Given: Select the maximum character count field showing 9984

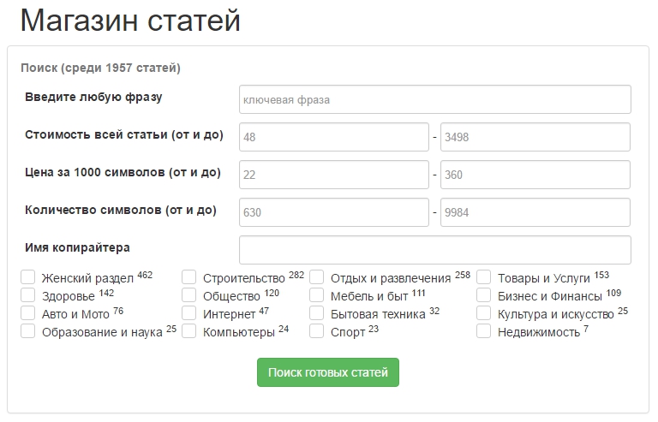Looking at the screenshot, I should tap(535, 212).
